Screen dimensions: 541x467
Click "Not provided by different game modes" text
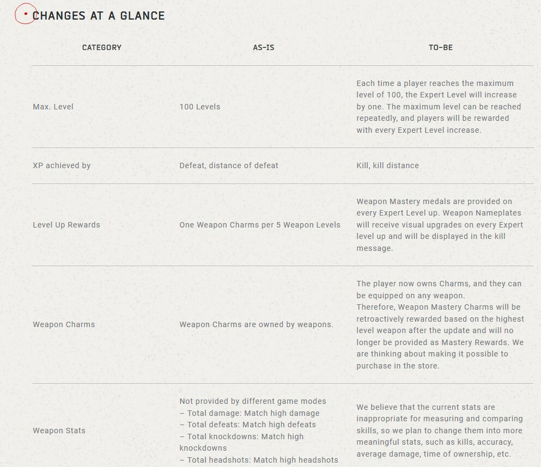(253, 401)
